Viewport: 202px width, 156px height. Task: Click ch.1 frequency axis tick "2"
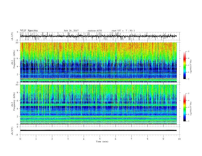click(x=18, y=74)
